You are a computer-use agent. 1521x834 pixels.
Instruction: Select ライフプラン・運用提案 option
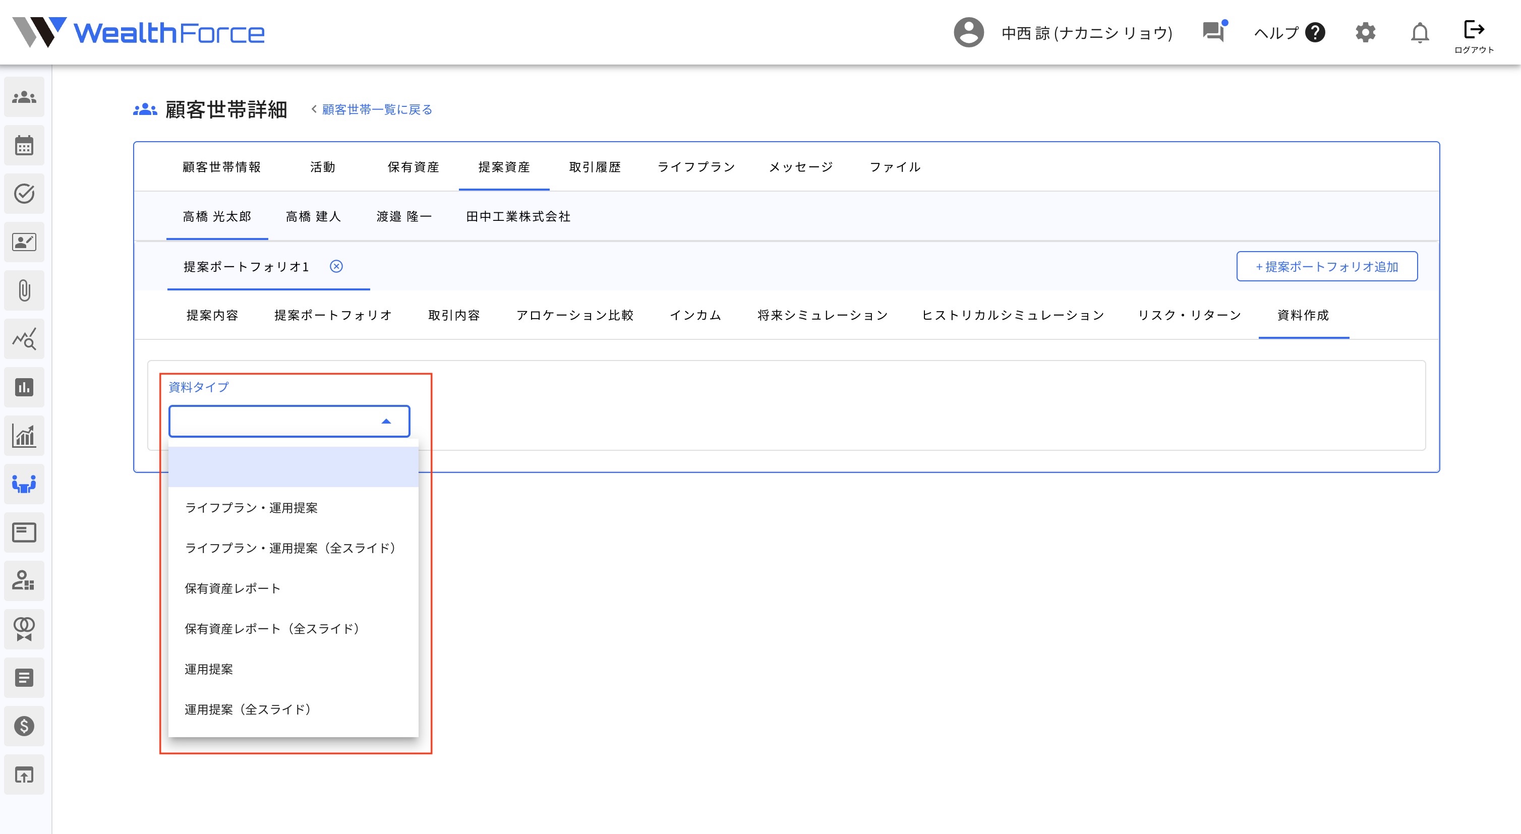293,508
